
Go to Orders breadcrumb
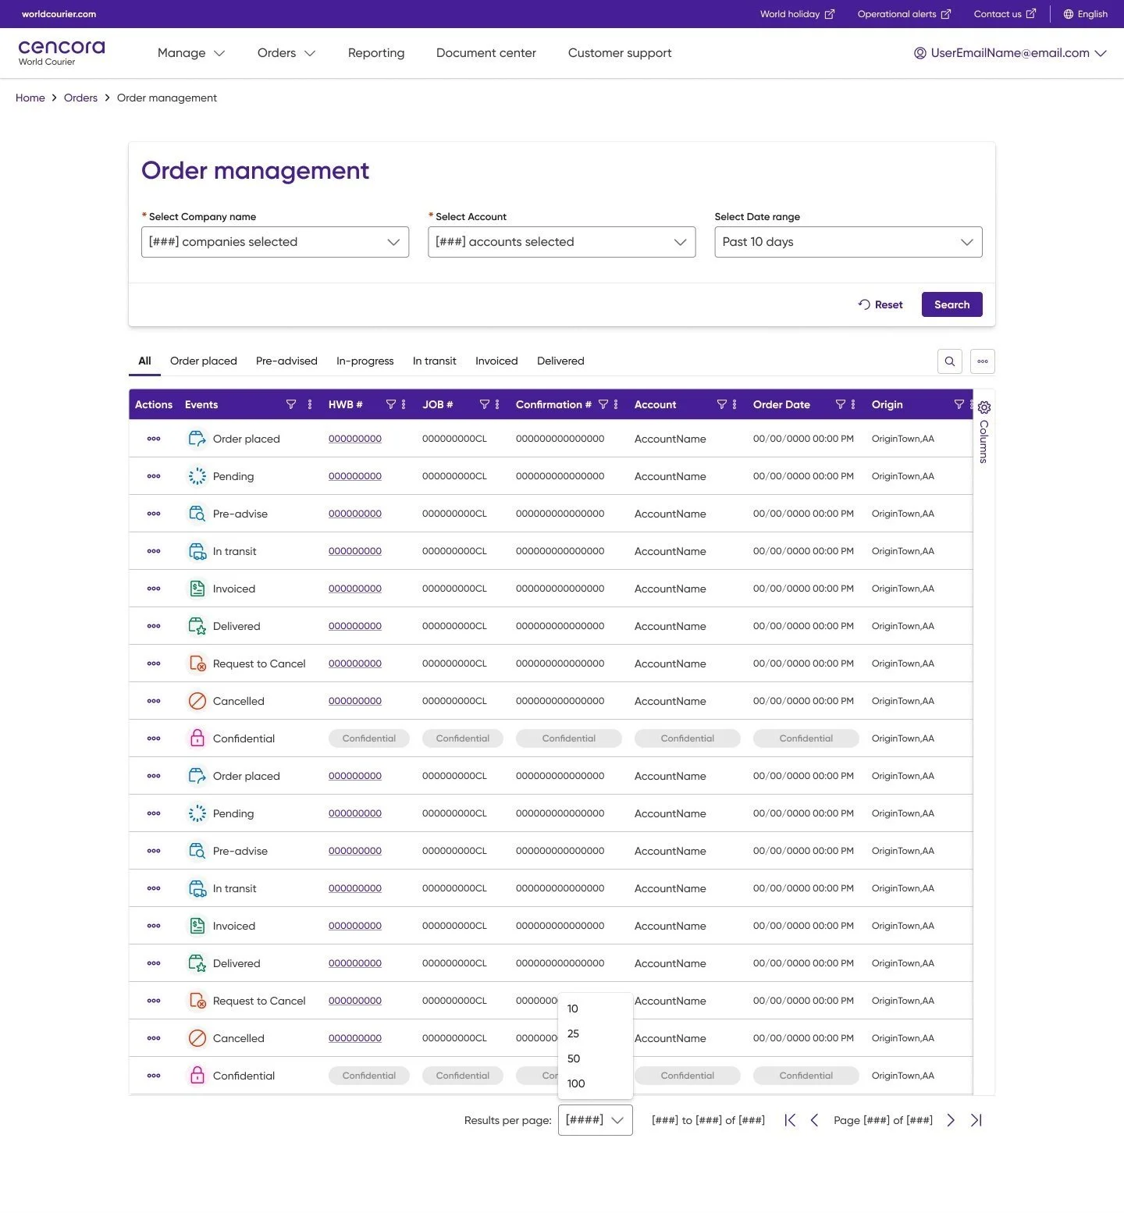point(80,98)
